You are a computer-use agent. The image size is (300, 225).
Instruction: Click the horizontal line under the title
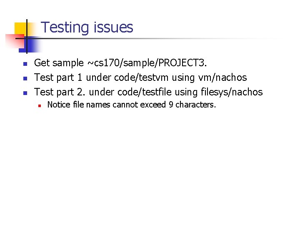[x=146, y=39]
